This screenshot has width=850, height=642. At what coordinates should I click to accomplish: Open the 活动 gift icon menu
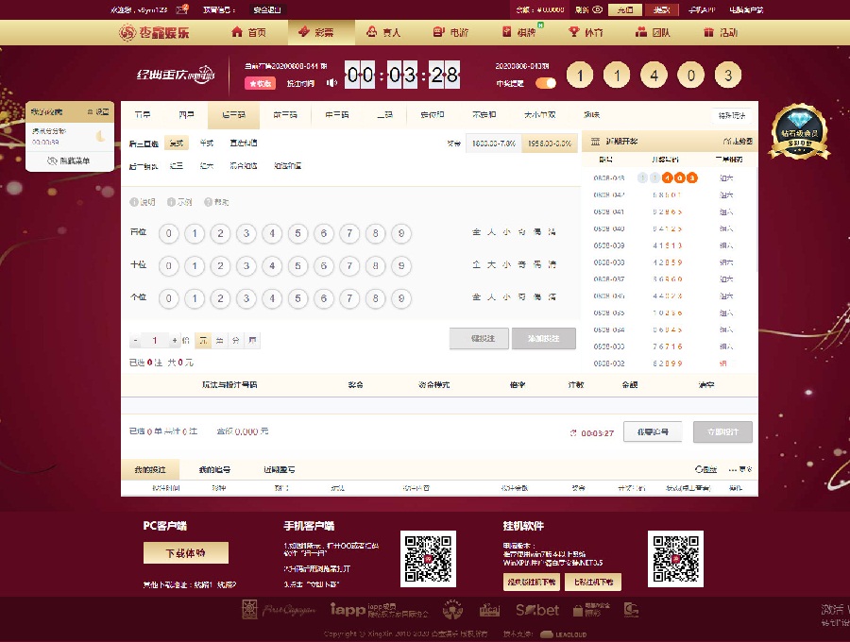(708, 32)
